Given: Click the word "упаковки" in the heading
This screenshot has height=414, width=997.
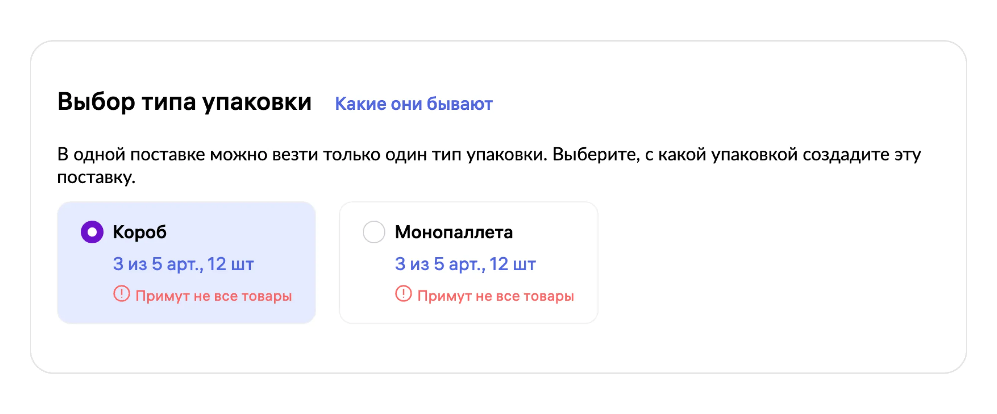Looking at the screenshot, I should pos(257,102).
